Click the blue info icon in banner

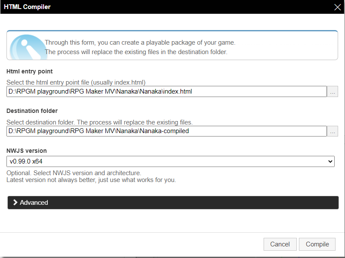coord(27,47)
